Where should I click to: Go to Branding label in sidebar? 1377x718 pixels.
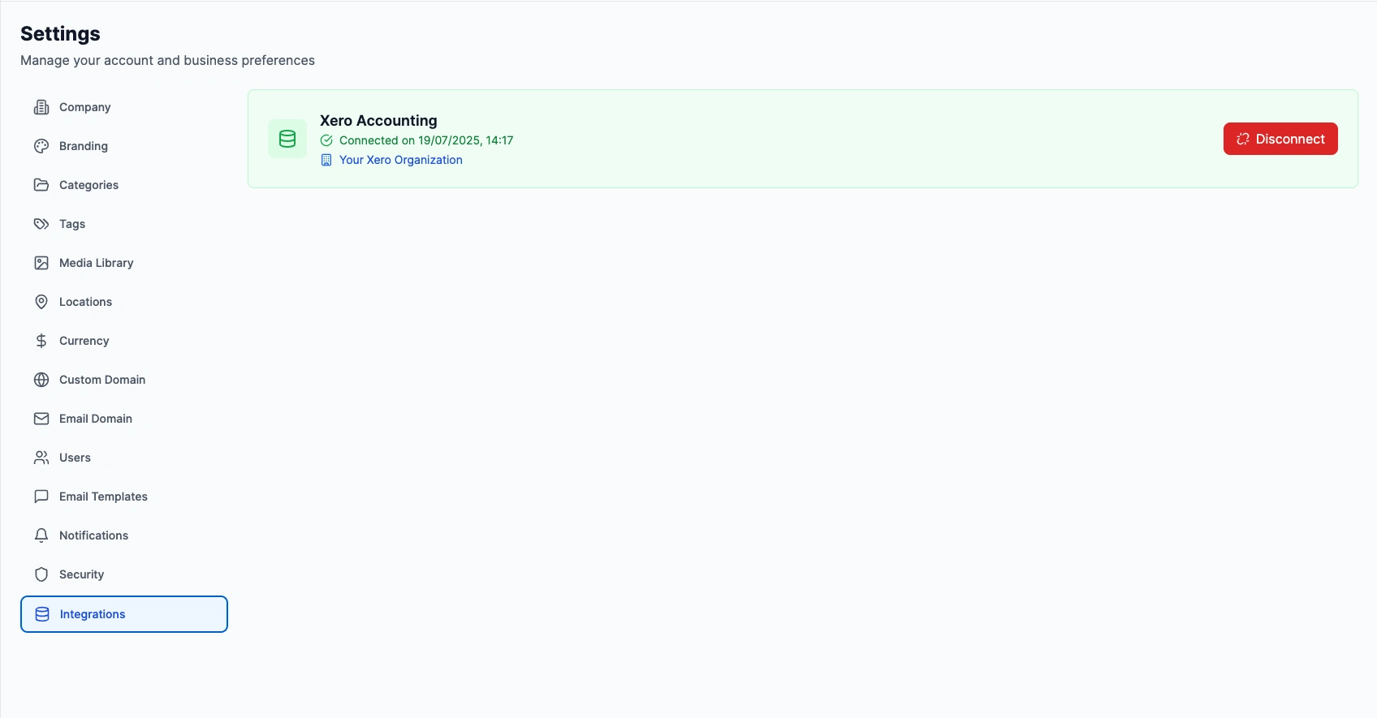click(x=84, y=146)
